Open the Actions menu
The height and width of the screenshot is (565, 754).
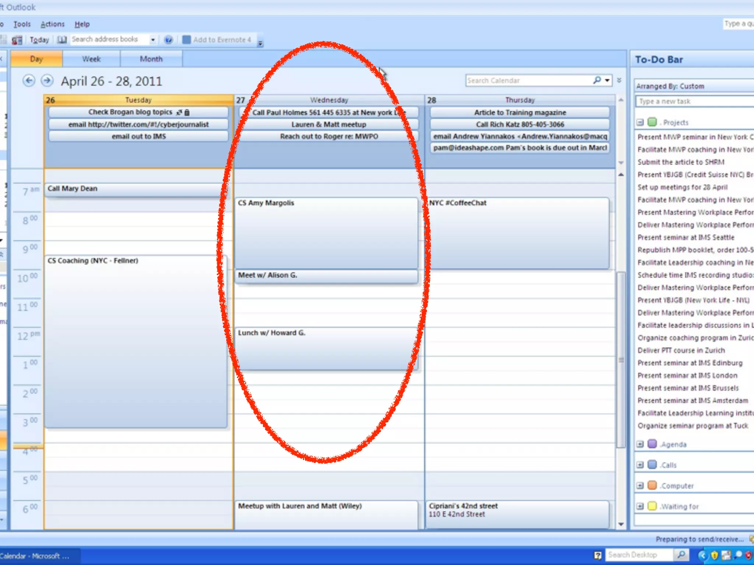(x=52, y=24)
